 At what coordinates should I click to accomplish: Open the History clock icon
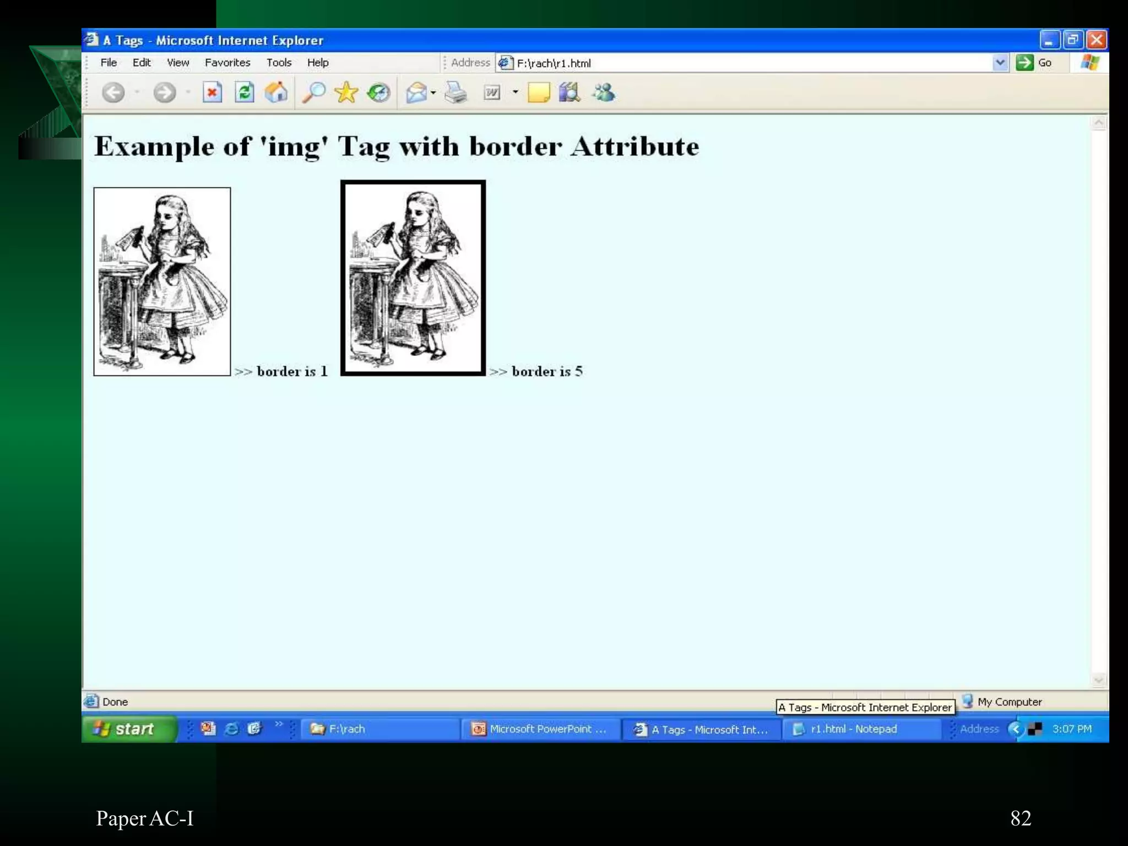pyautogui.click(x=379, y=93)
